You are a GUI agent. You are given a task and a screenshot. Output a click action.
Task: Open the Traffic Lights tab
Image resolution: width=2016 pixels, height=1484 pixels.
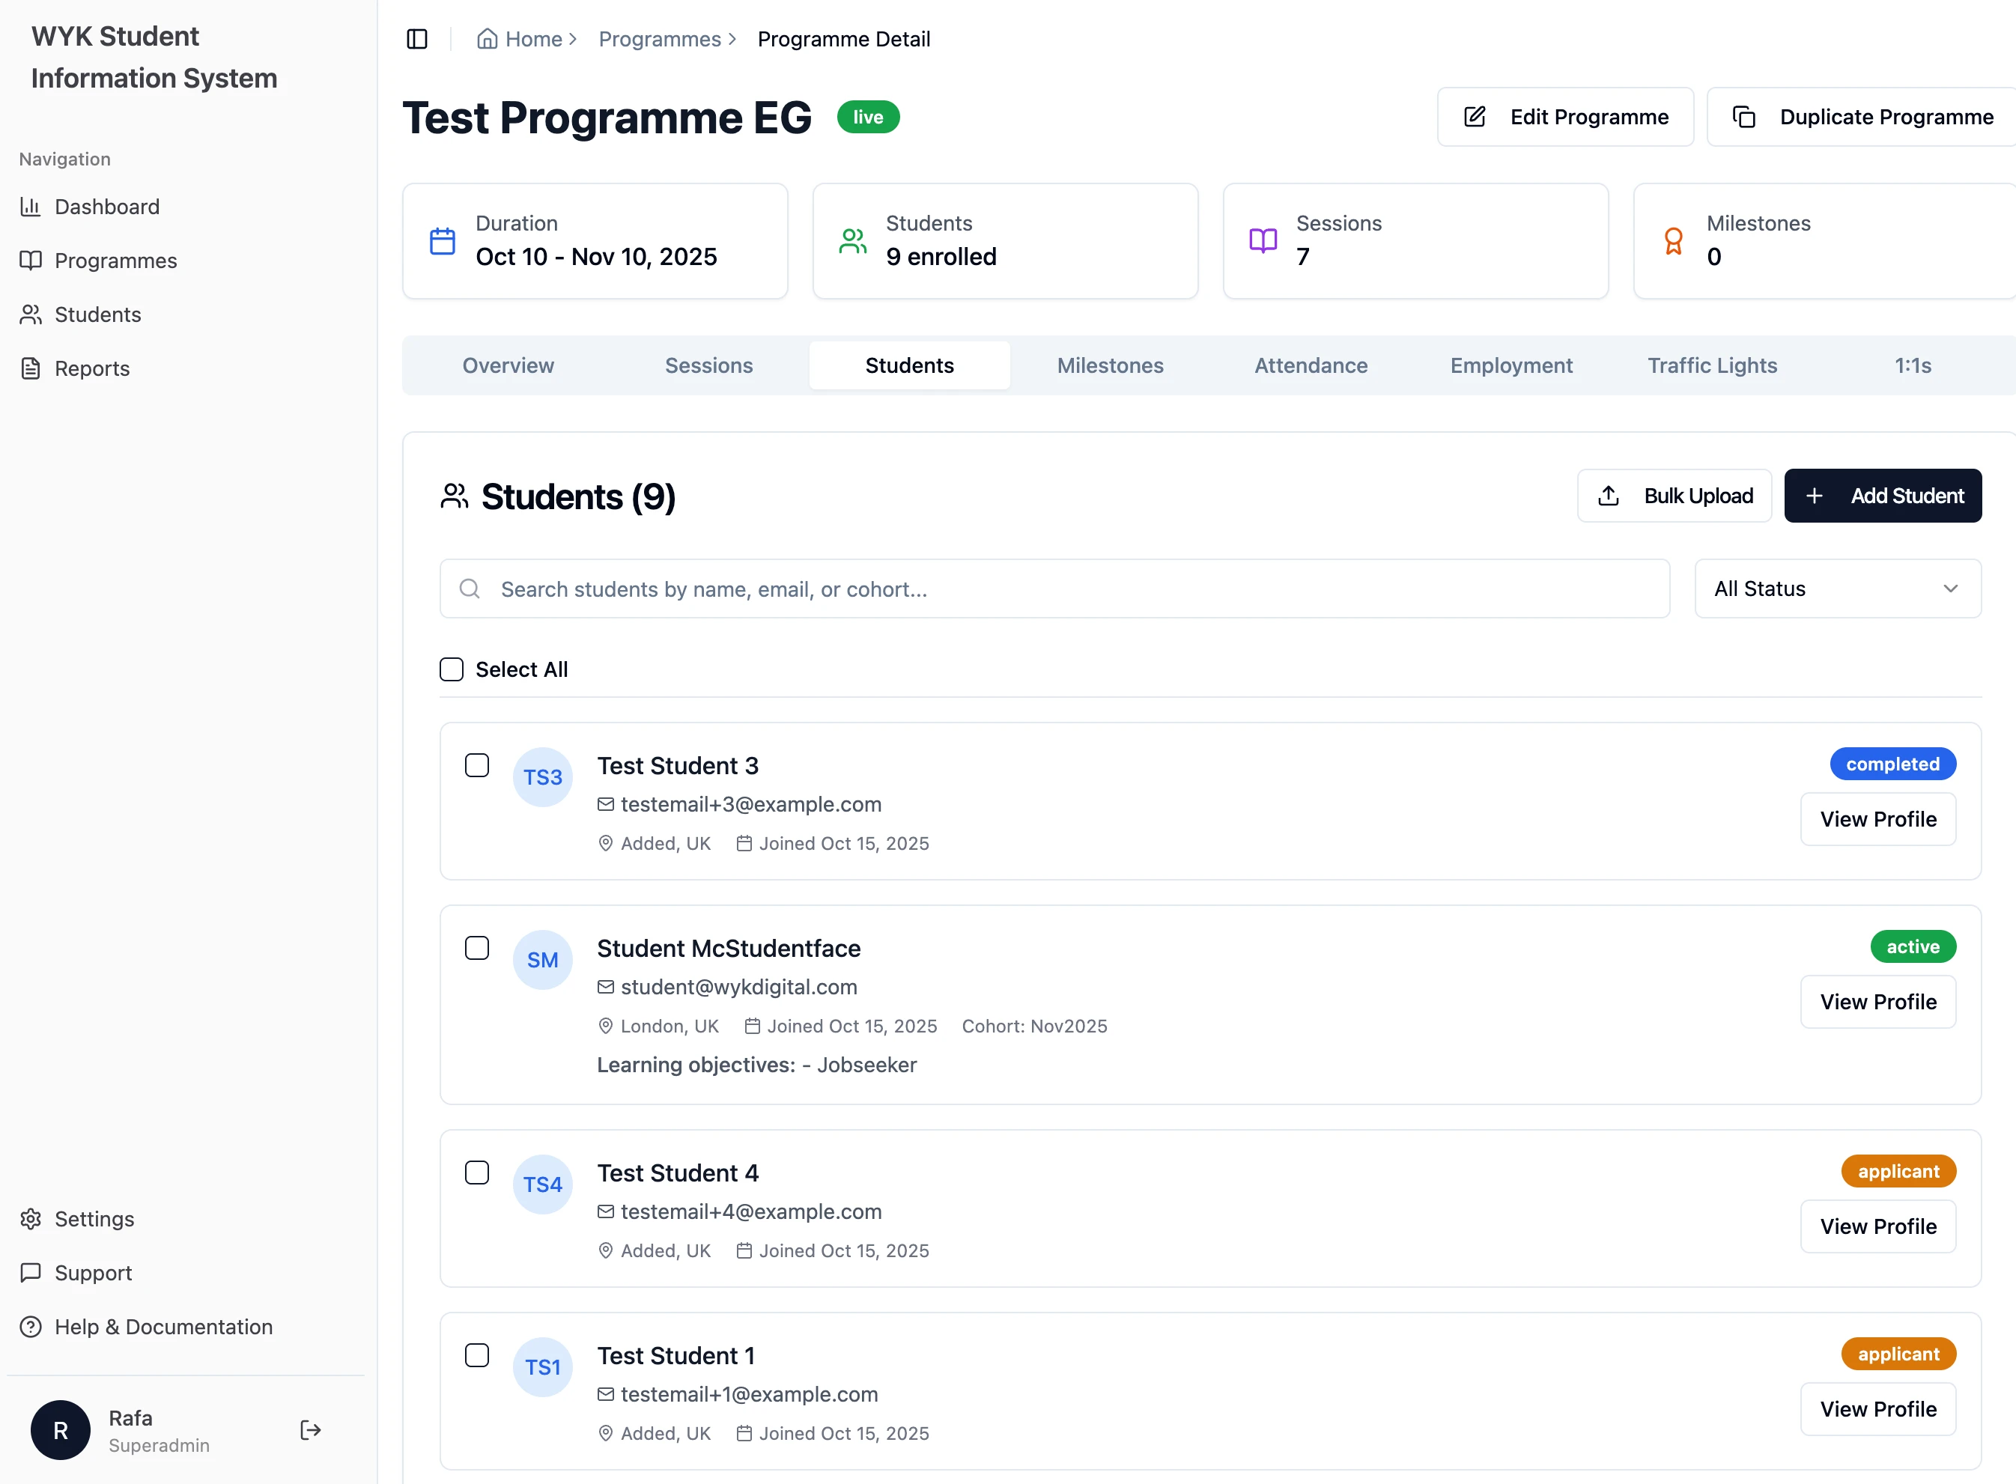pyautogui.click(x=1711, y=365)
